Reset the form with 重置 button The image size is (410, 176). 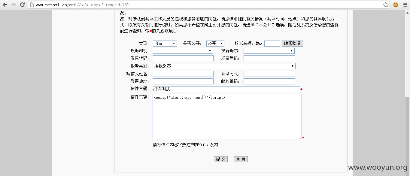(x=241, y=159)
